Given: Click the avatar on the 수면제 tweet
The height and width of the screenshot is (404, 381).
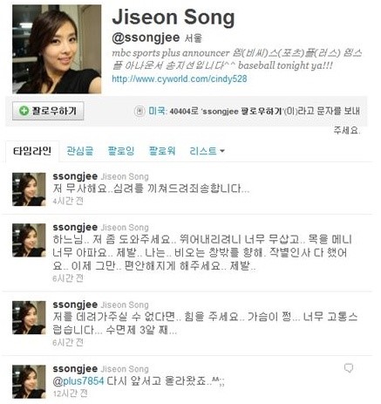Looking at the screenshot, I should 29,318.
